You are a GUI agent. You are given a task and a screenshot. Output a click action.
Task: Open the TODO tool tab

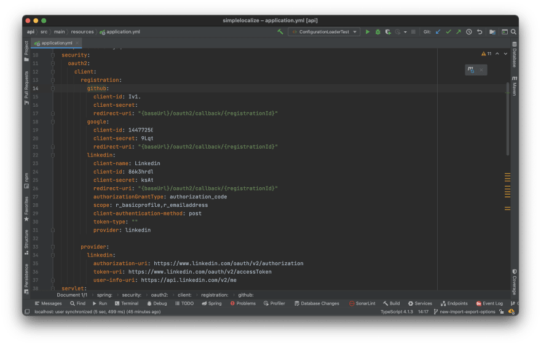(184, 304)
